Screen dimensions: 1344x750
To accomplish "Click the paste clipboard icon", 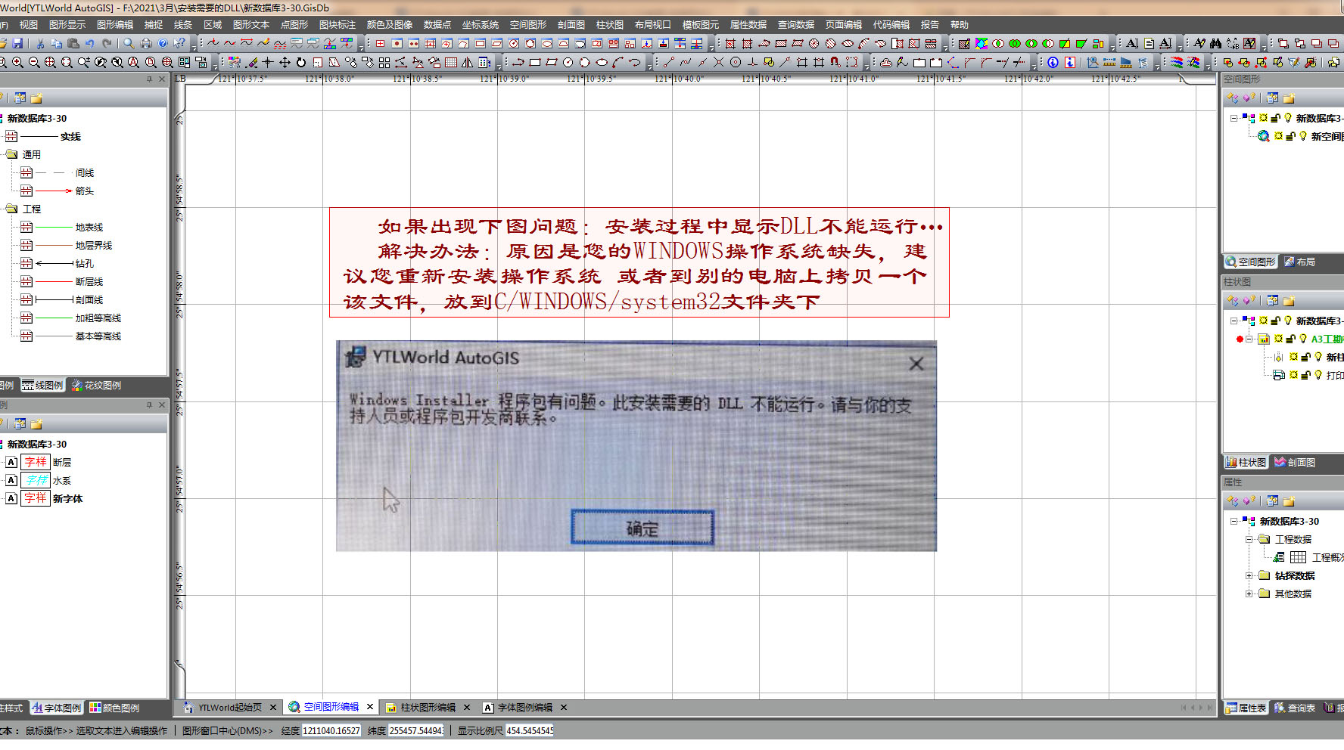I will click(73, 43).
